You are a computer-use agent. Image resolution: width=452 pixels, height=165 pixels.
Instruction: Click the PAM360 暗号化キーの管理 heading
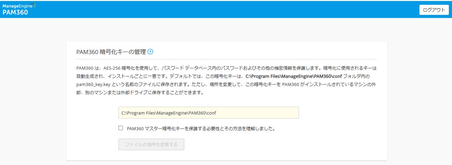(111, 52)
